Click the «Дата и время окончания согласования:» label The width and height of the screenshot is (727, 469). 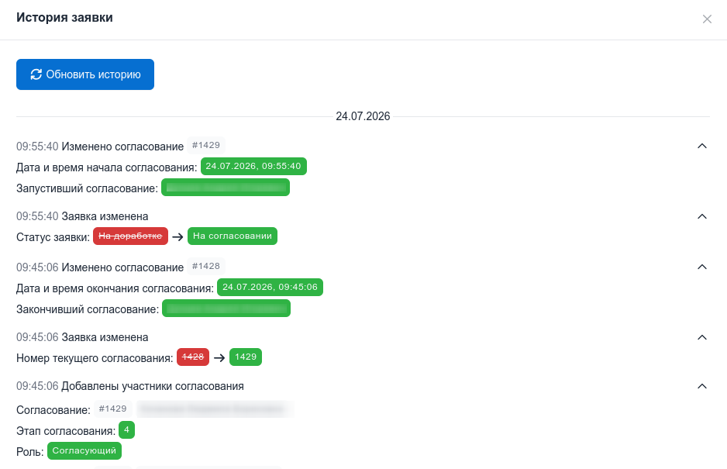pos(115,288)
